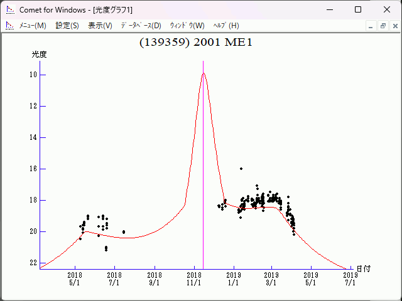Image resolution: width=402 pixels, height=301 pixels.
Task: Open the 表示(V) view menu
Action: [x=100, y=26]
